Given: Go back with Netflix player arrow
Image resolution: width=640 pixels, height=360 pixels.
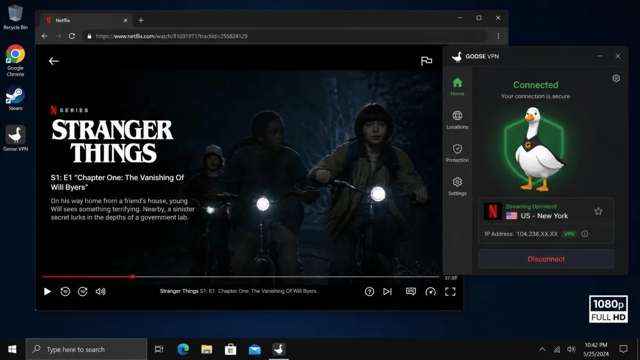Looking at the screenshot, I should [x=54, y=61].
